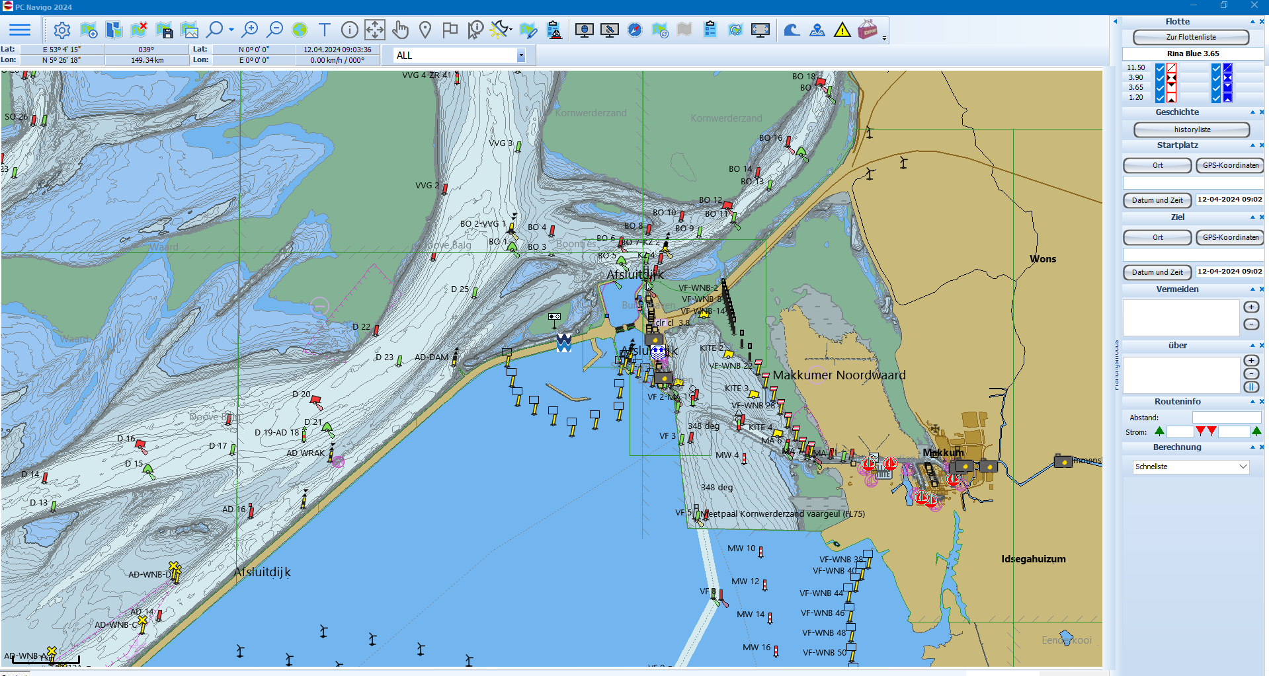Click Datum und Zeit under Startplatz
The height and width of the screenshot is (676, 1269).
coord(1157,200)
